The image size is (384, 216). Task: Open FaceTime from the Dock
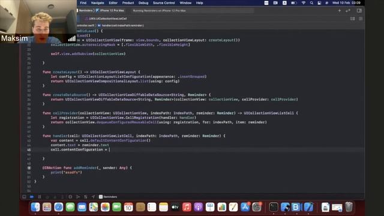click(116, 207)
